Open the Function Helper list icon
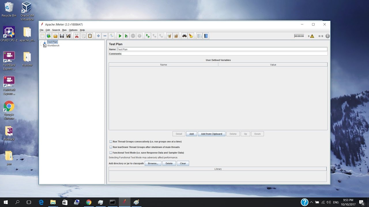The height and width of the screenshot is (207, 369). click(199, 36)
